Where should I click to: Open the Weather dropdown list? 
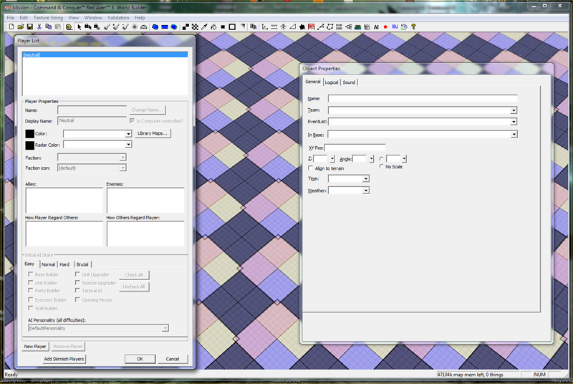(365, 191)
